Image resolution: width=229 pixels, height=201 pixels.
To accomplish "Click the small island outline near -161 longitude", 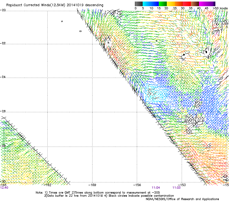I will [x=62, y=21].
